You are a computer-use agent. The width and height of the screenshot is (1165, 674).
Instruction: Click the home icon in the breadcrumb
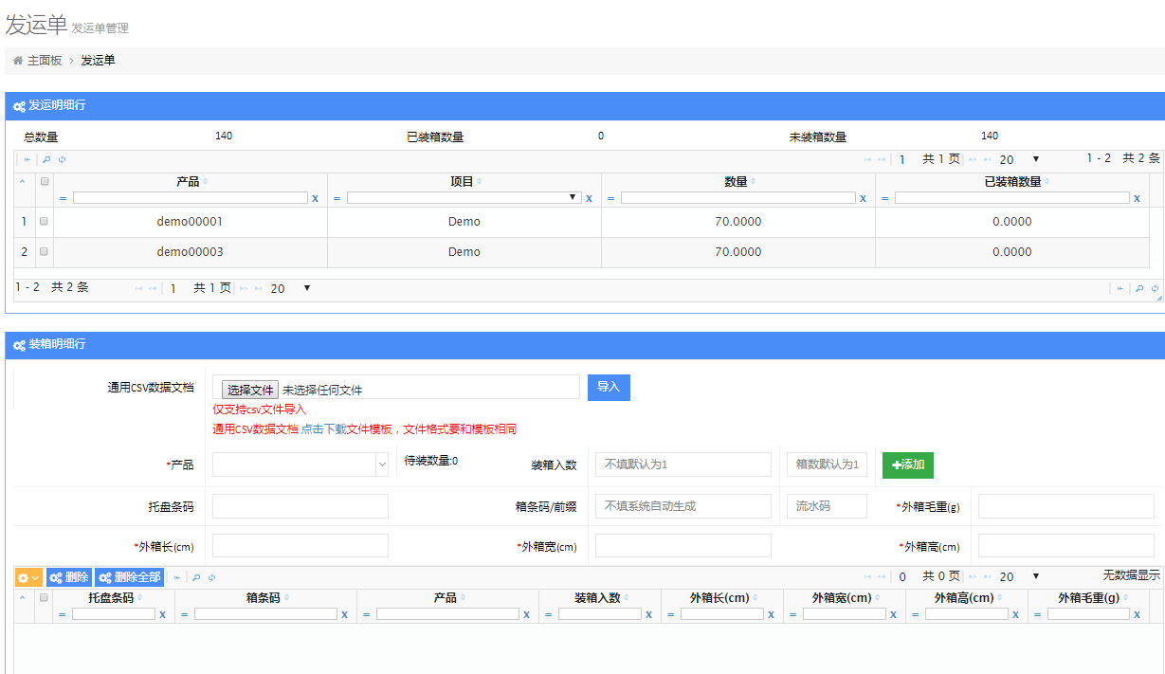[18, 61]
